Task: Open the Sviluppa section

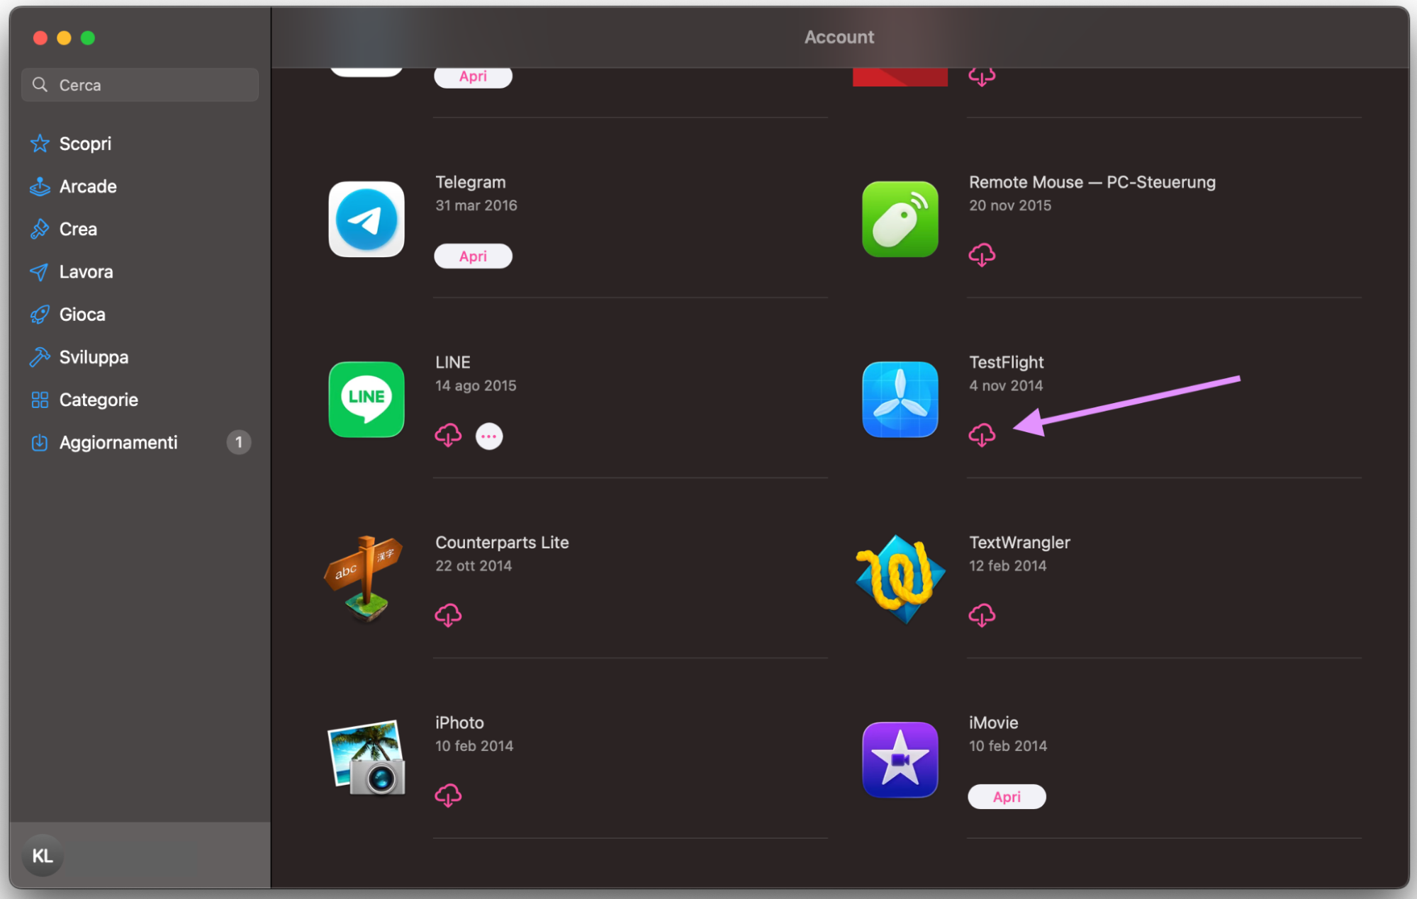Action: click(x=93, y=357)
